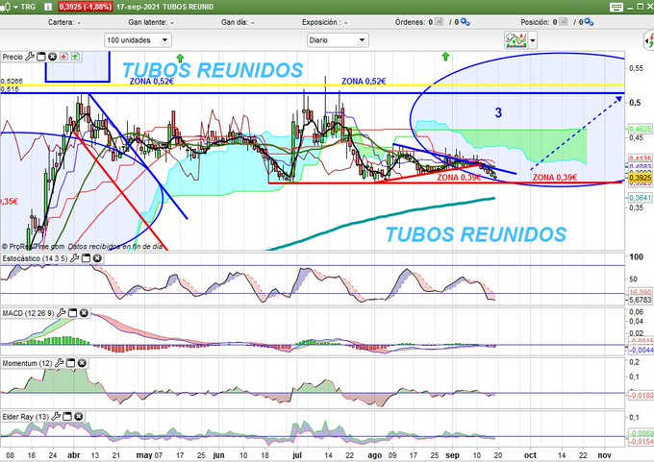
Task: Click the 0,3925 (-1,88%) price badge
Action: point(85,7)
